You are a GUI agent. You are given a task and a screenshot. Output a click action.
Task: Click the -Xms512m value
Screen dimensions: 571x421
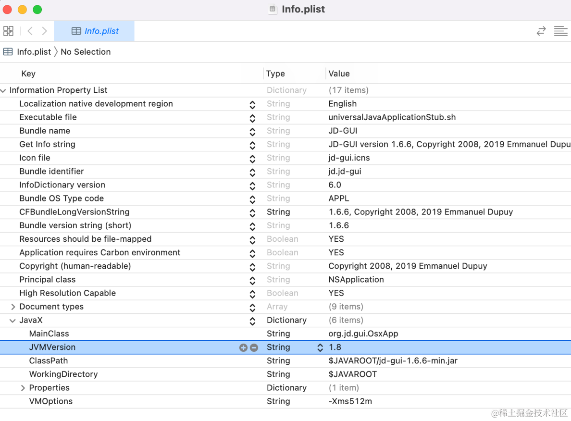(x=350, y=401)
